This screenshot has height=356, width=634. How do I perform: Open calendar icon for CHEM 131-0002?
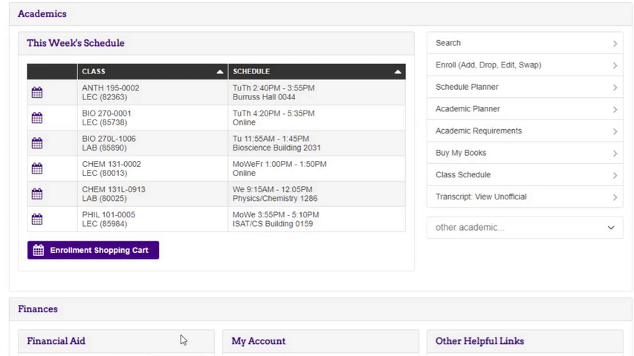pos(37,168)
